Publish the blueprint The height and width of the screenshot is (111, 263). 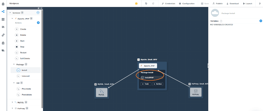tap(217, 4)
